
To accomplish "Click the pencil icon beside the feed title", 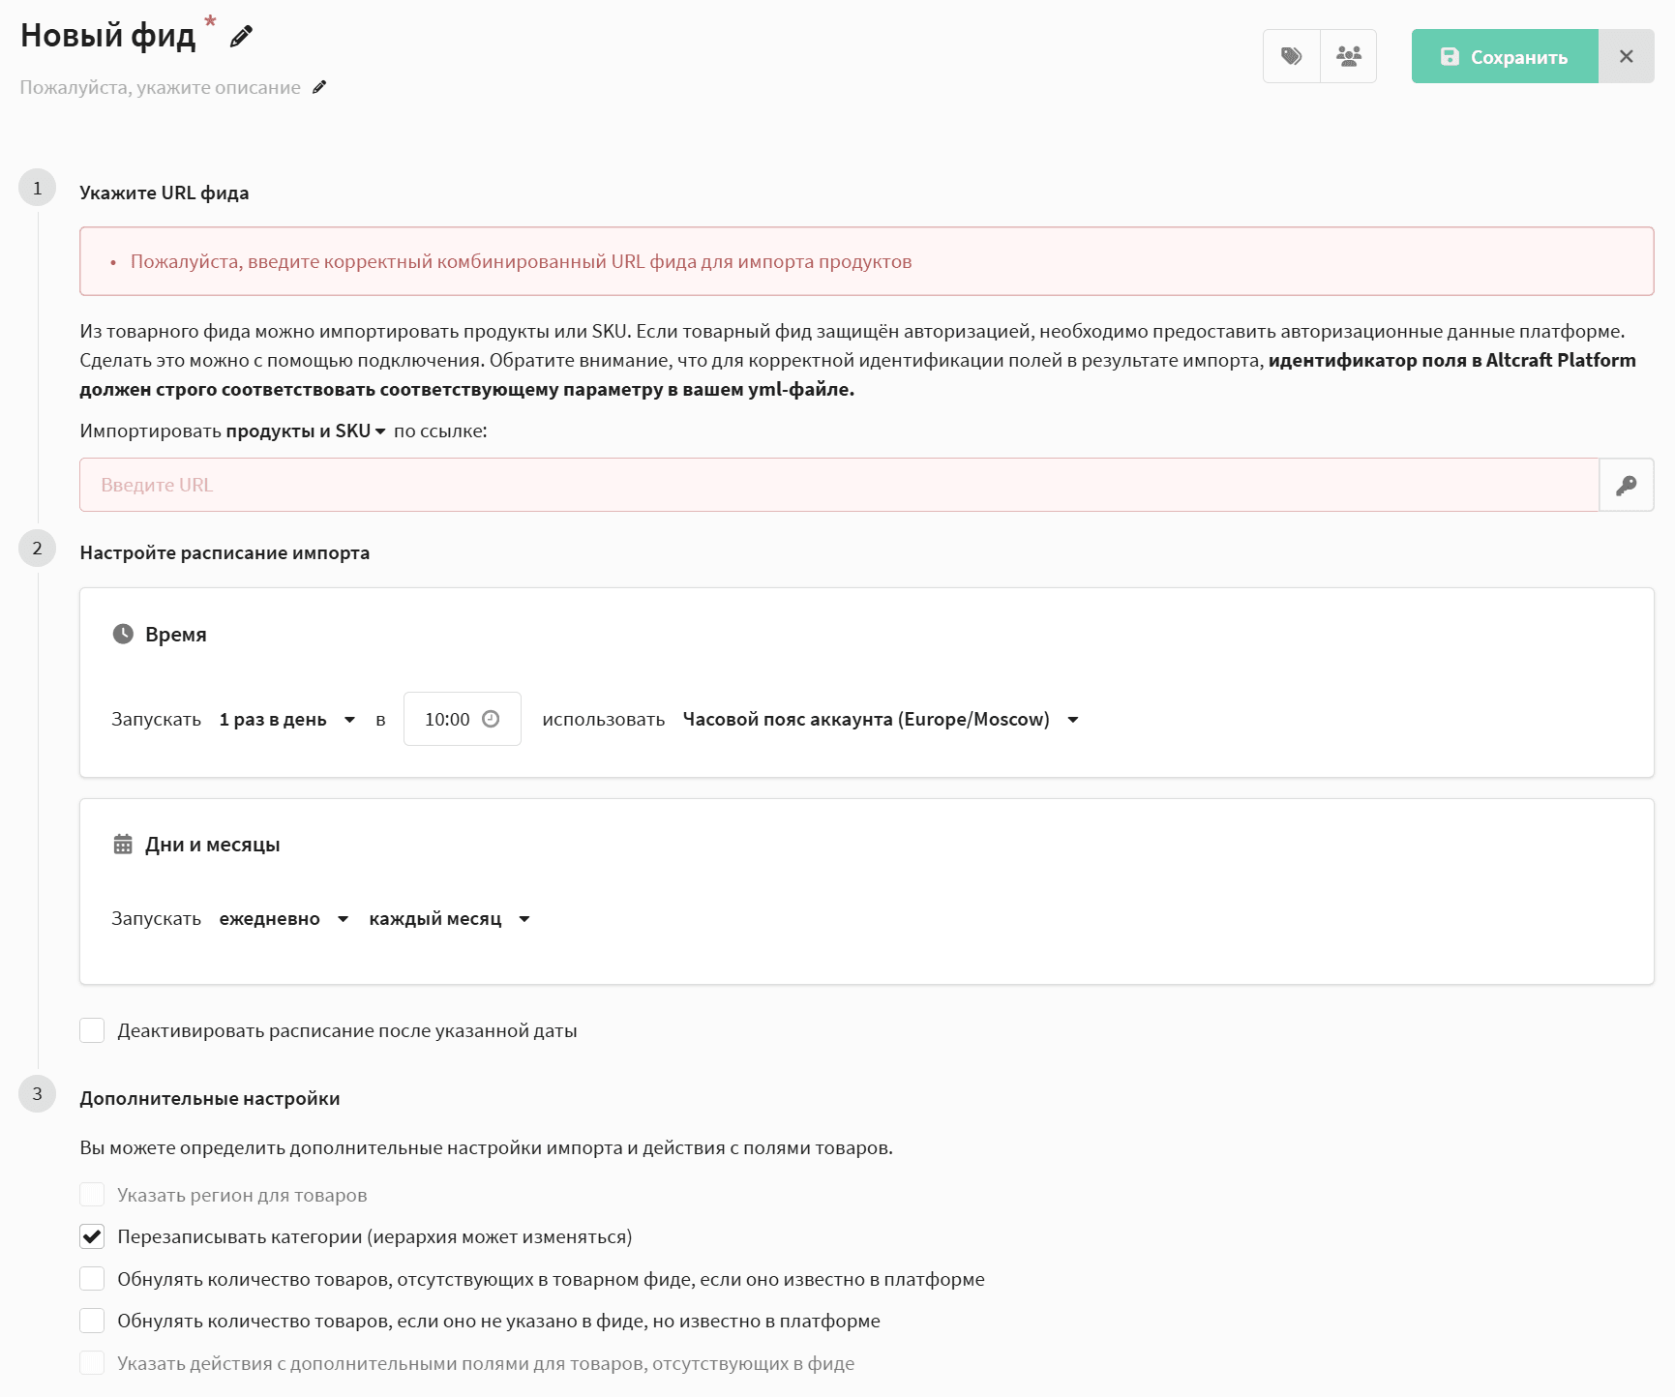I will [241, 37].
